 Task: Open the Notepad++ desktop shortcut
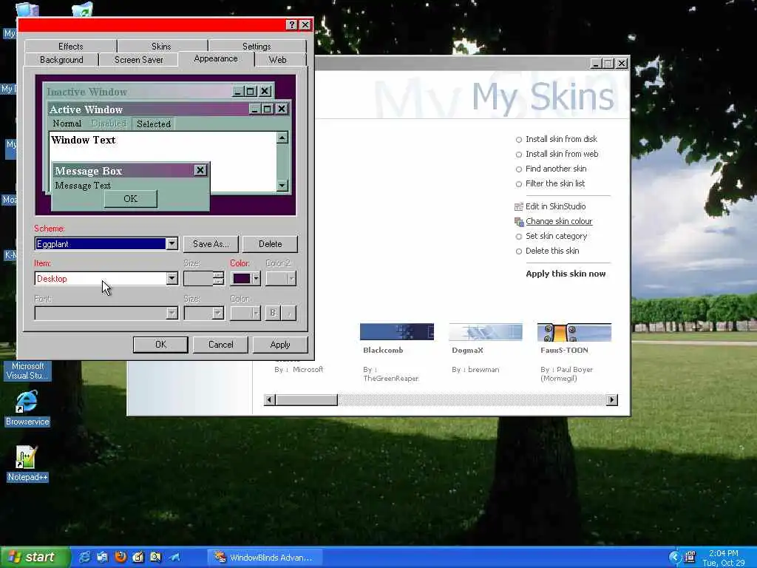(27, 464)
